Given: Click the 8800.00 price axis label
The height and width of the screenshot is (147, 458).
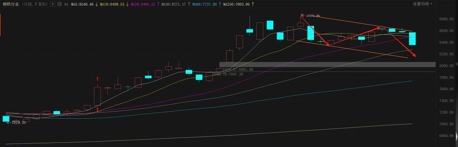Looking at the screenshot, I should pyautogui.click(x=446, y=19).
